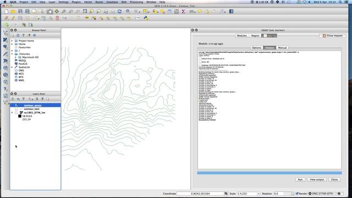Click the Close button in GRASS module
The height and width of the screenshot is (198, 352).
[334, 180]
